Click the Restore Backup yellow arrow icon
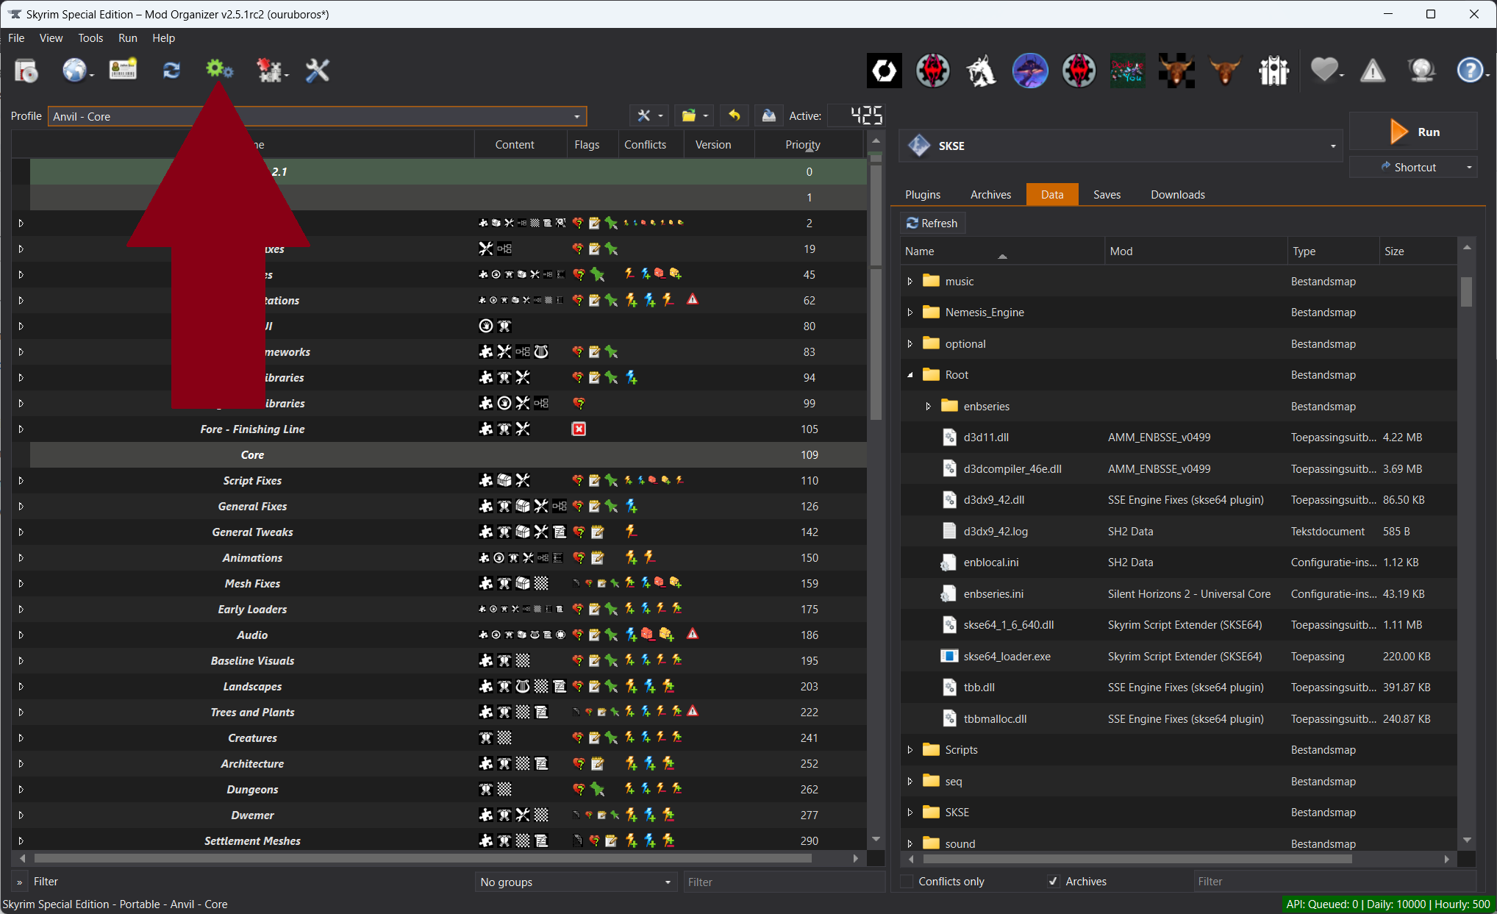Screen dimensions: 1497x914 coord(734,115)
